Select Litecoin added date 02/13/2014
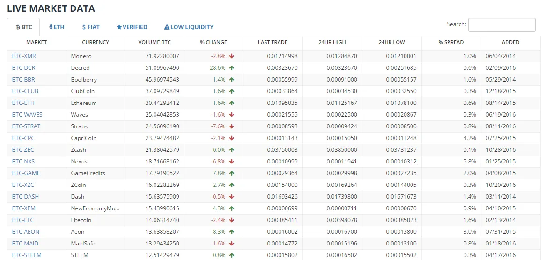 point(501,220)
